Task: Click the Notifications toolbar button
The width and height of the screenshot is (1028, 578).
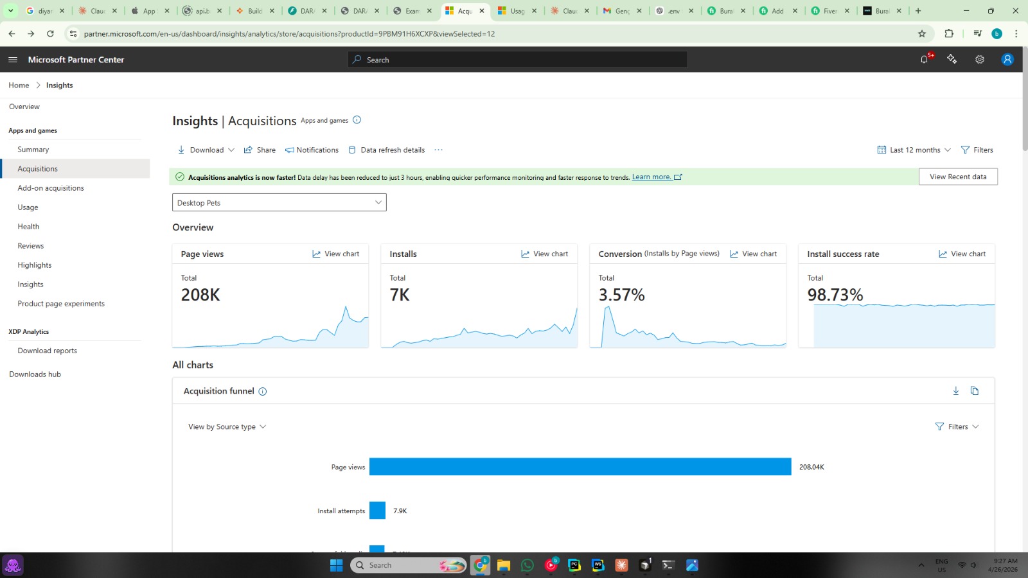Action: 312,150
